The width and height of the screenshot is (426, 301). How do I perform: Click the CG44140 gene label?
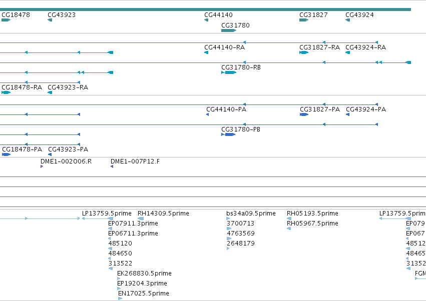(218, 15)
